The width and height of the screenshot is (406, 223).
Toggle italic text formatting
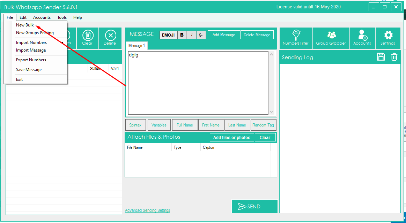pos(191,35)
